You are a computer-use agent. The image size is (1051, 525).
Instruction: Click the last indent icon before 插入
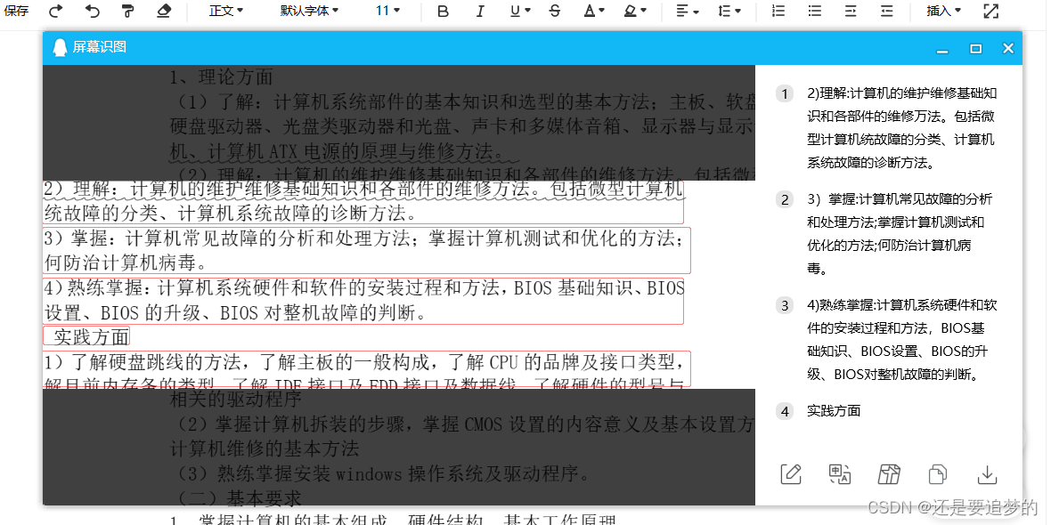[x=886, y=11]
